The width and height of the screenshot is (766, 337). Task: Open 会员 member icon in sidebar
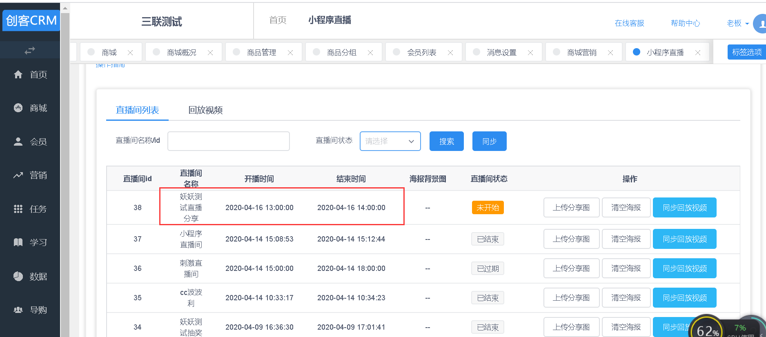pyautogui.click(x=18, y=142)
